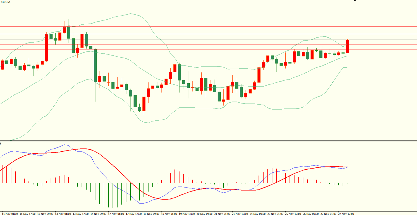Image resolution: width=417 pixels, height=215 pixels.
Task: Select the topmost red horizontal line
Action: (x=194, y=27)
